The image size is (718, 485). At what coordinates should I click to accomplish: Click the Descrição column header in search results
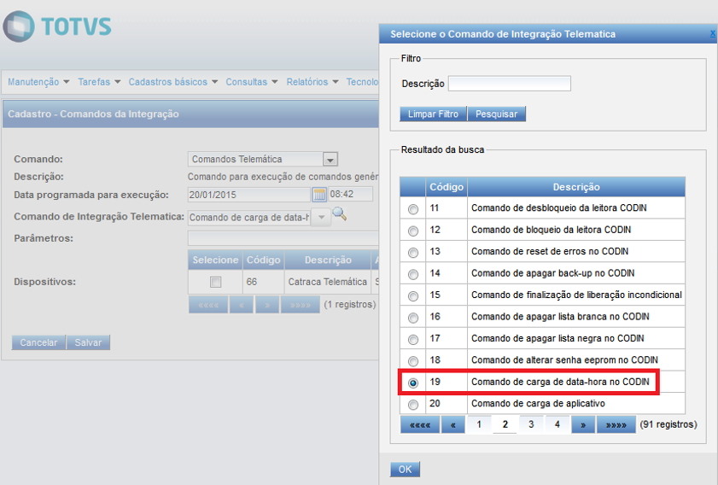[576, 187]
